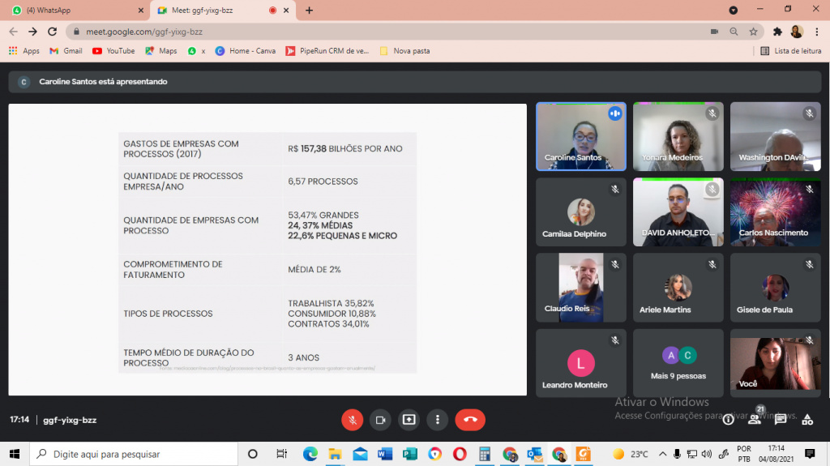Open the chat with everyone icon
This screenshot has height=466, width=830.
click(781, 420)
